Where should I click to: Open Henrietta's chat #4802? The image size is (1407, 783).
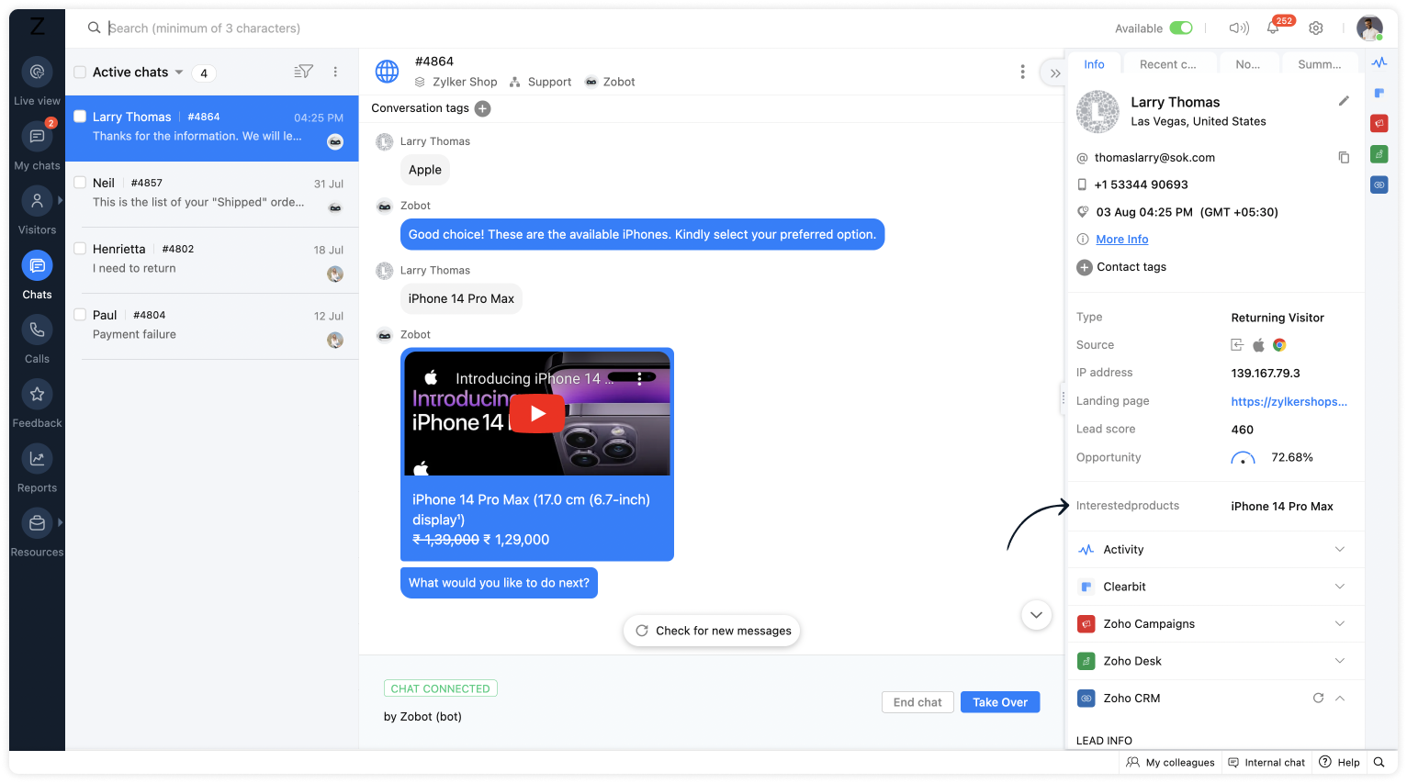(x=212, y=261)
